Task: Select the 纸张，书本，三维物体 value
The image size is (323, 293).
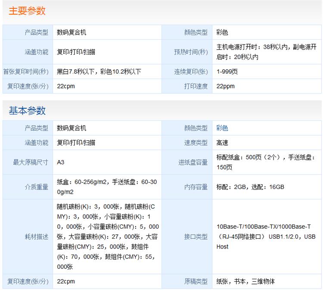Action: [245, 281]
